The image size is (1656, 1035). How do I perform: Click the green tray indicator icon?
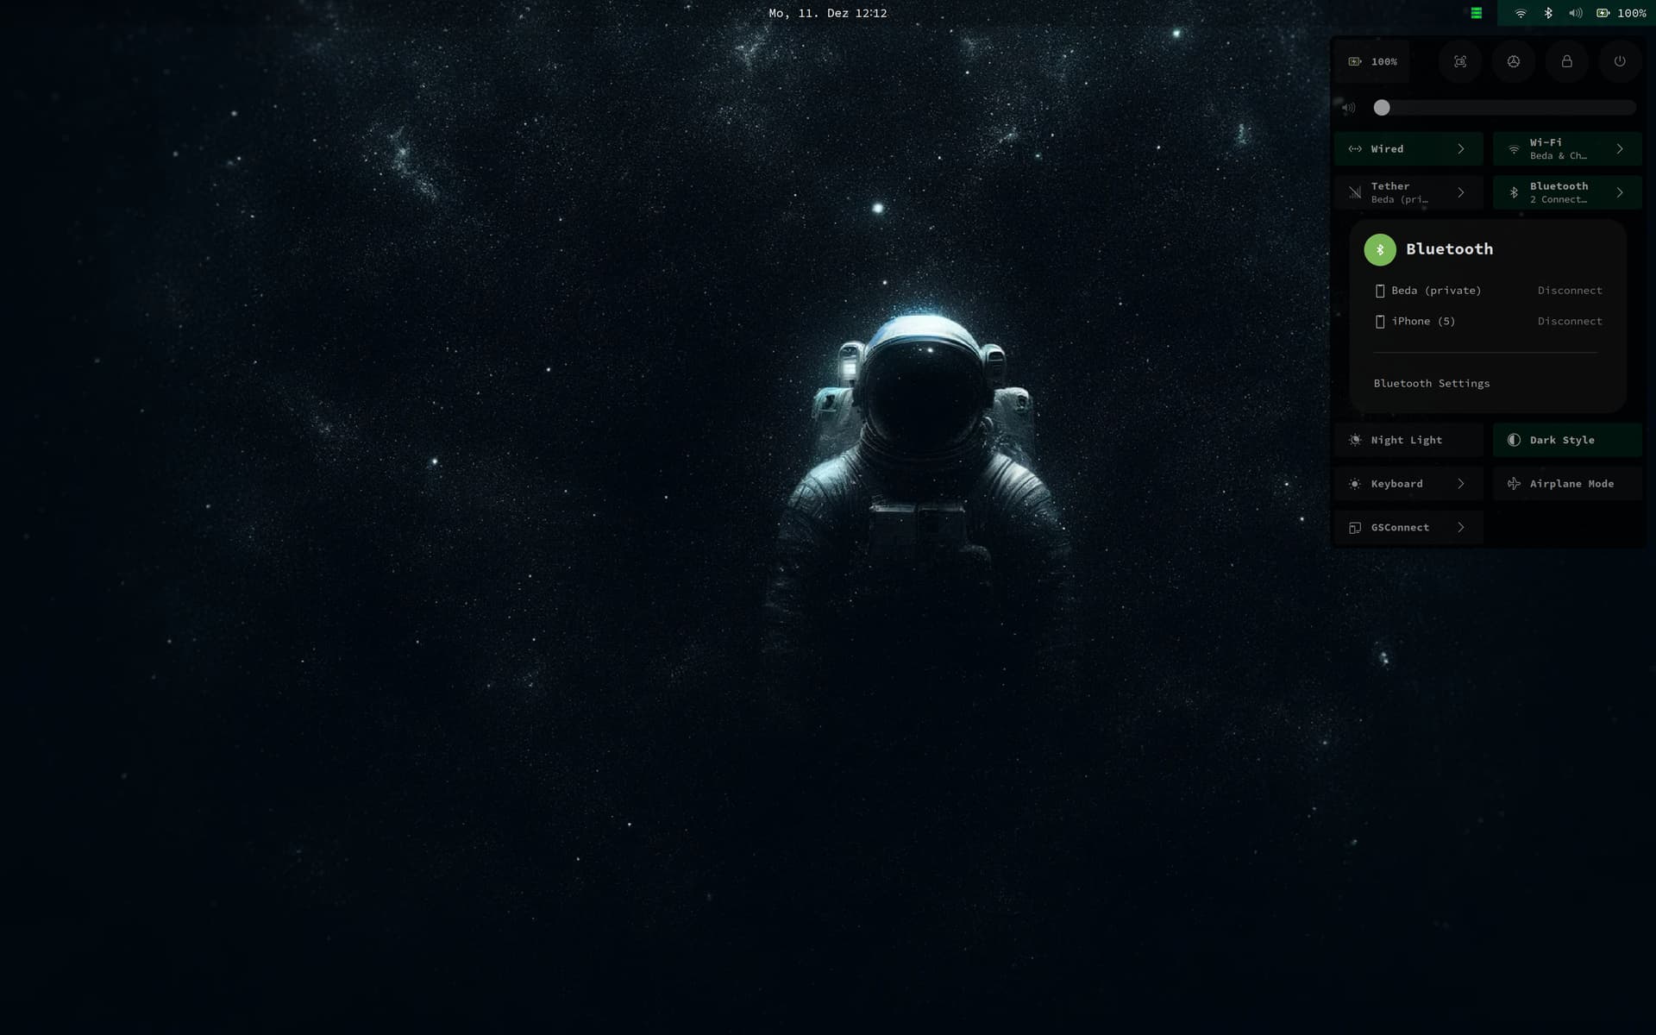pyautogui.click(x=1477, y=13)
